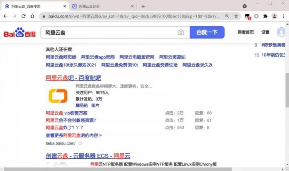Click the 其他人还在搜 heading
The width and height of the screenshot is (289, 171).
tap(59, 49)
